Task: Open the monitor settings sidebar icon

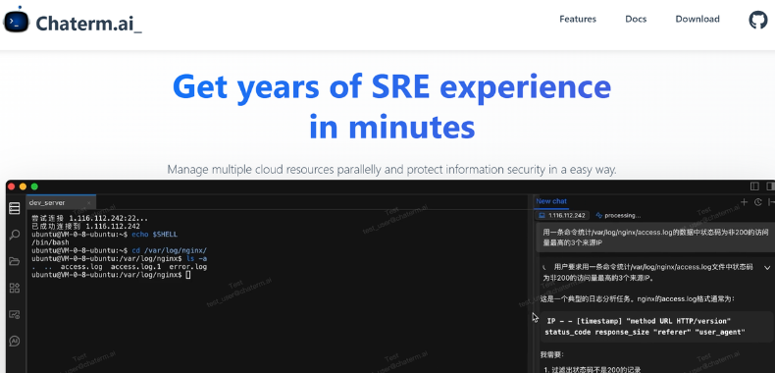Action: coord(15,315)
